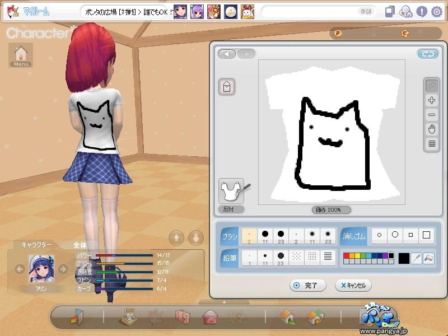Click the 完了 button

[x=307, y=285]
